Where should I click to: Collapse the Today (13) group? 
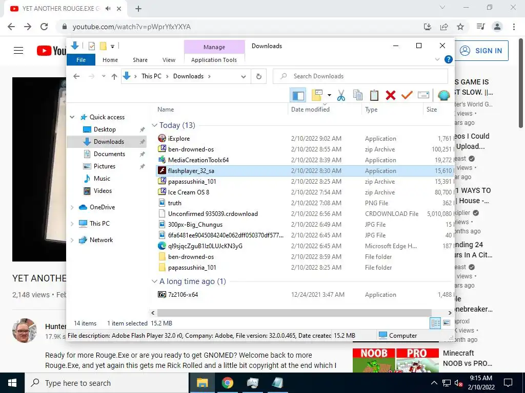coord(154,125)
